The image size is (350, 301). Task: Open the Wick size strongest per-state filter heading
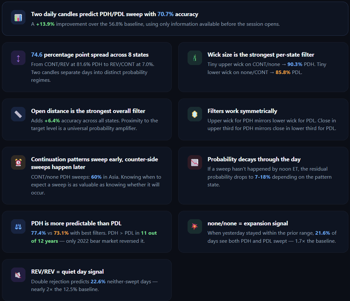pos(261,55)
